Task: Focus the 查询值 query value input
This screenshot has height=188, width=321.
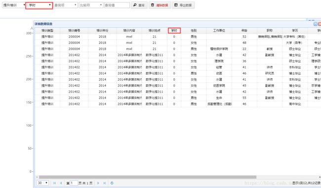Action: (x=117, y=5)
